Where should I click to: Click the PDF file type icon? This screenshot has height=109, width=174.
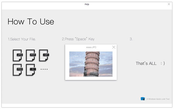click(x=31, y=55)
